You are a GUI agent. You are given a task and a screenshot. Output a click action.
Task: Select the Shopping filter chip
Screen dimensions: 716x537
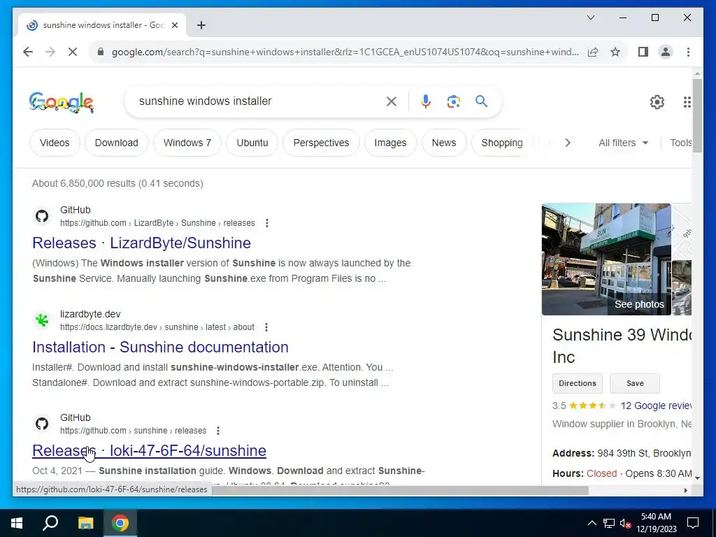[x=502, y=143]
